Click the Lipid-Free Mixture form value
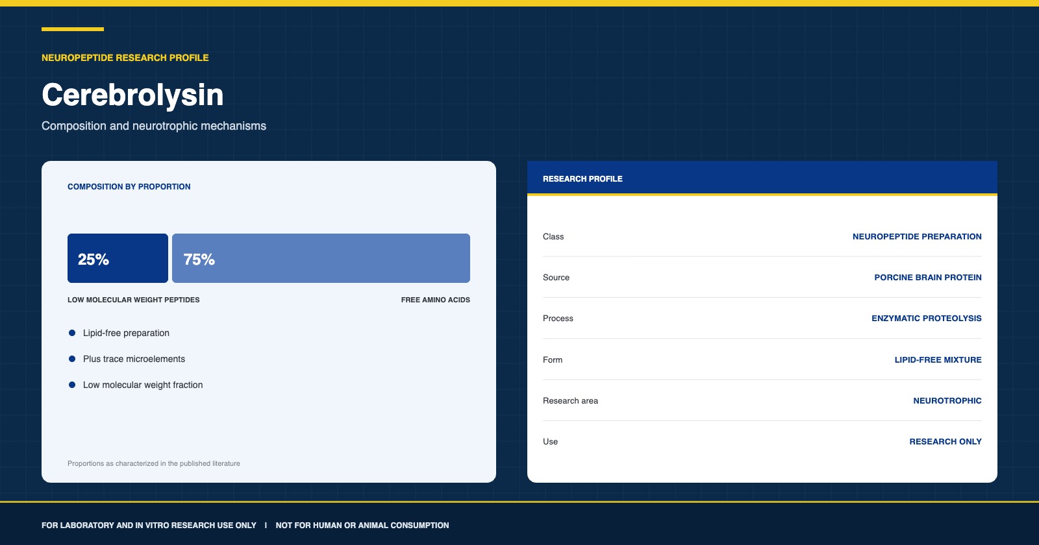The height and width of the screenshot is (545, 1039). (938, 360)
